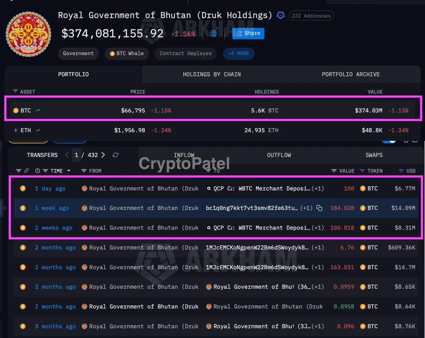Open the globe website icon
The image size is (425, 338).
tap(214, 34)
